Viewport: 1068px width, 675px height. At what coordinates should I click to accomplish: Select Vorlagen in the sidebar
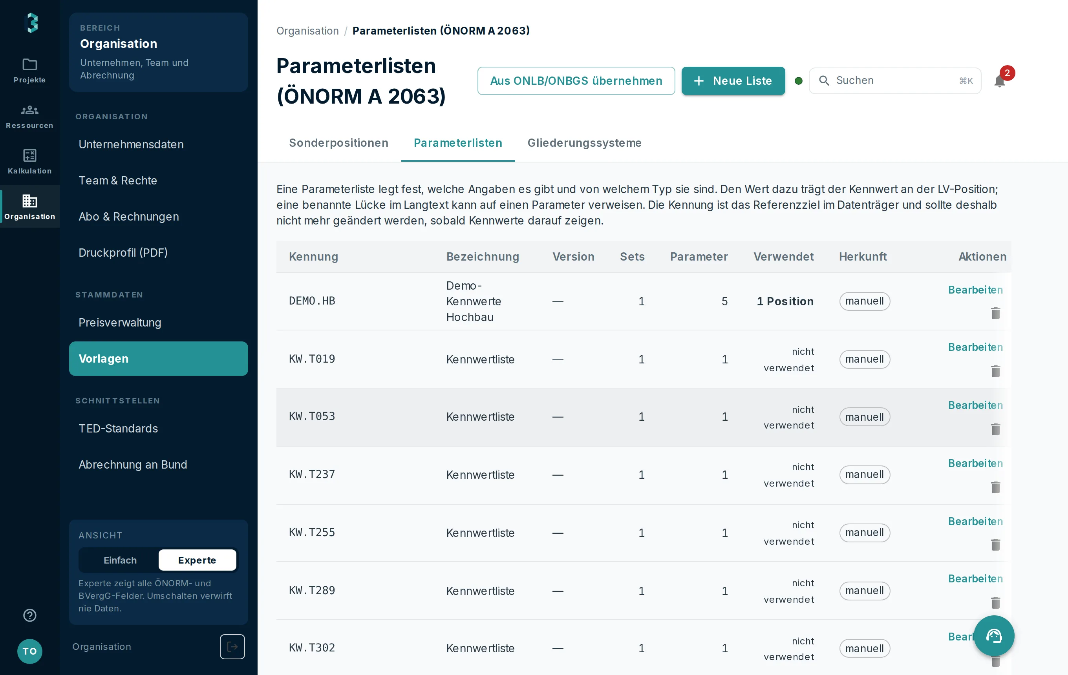tap(158, 359)
